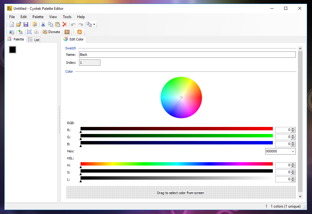312x214 pixels.
Task: Open a palette file with folder icon
Action: (18, 24)
